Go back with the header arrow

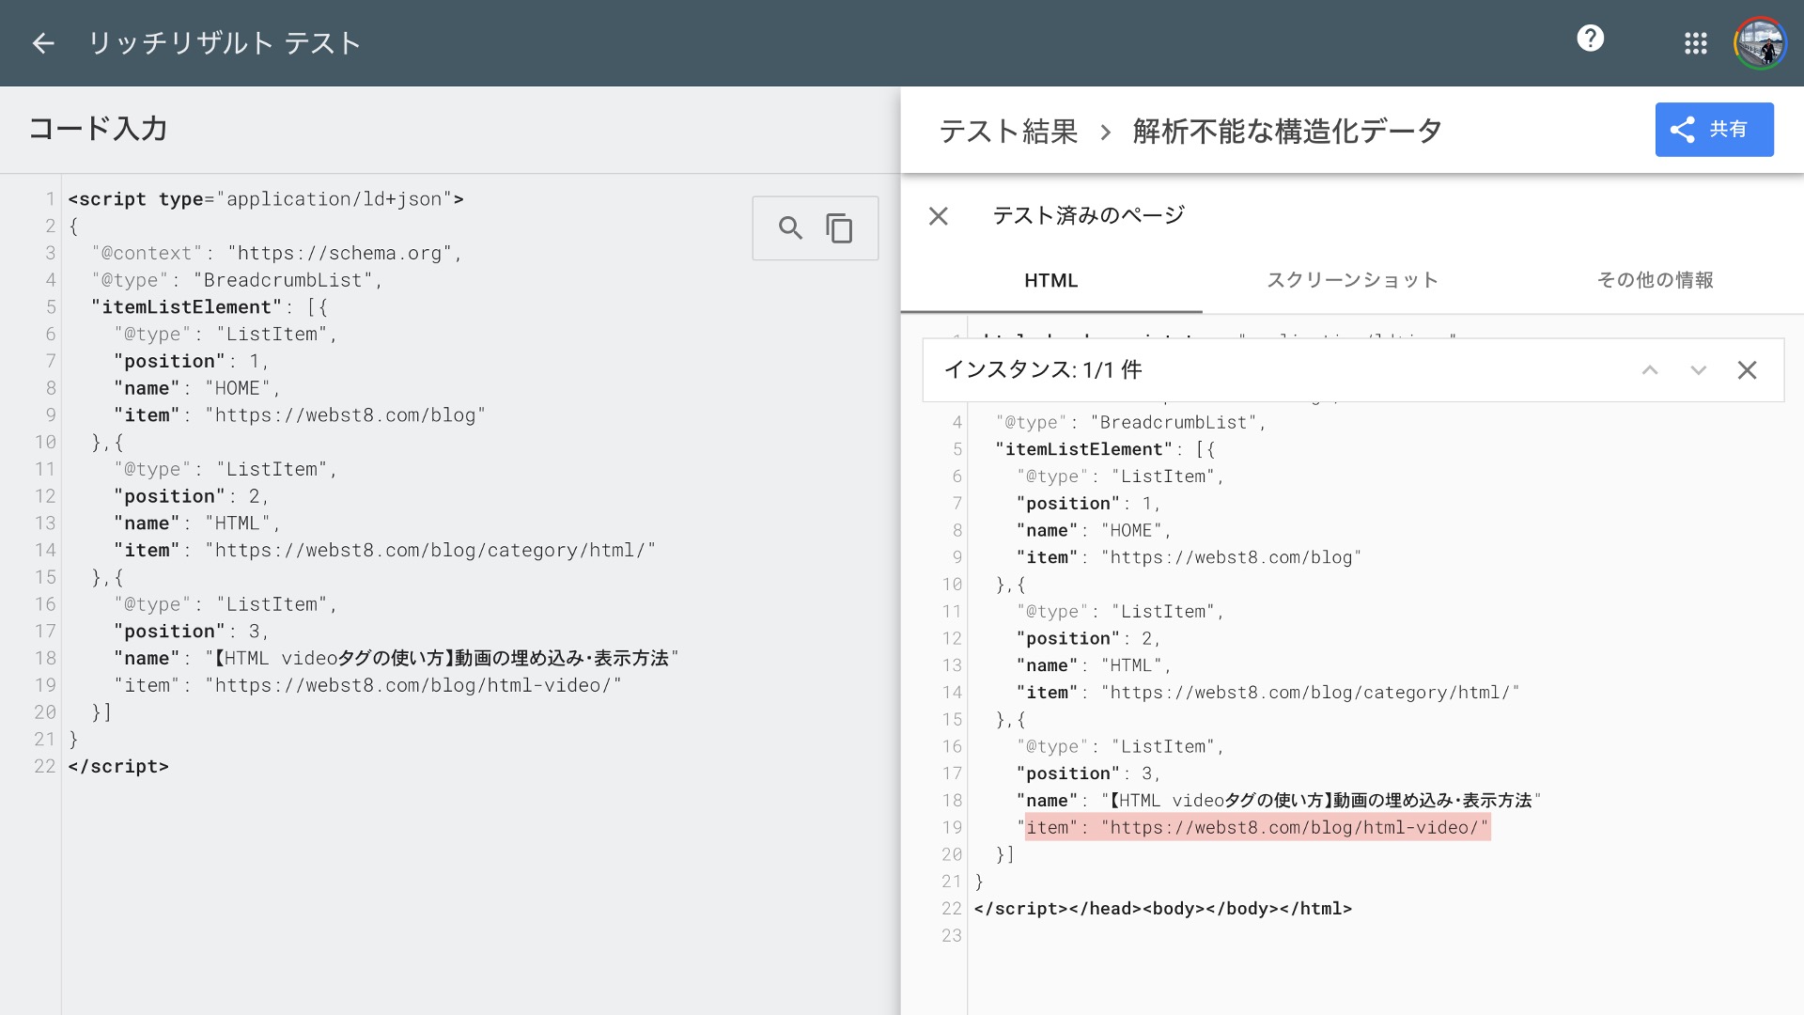(x=43, y=43)
